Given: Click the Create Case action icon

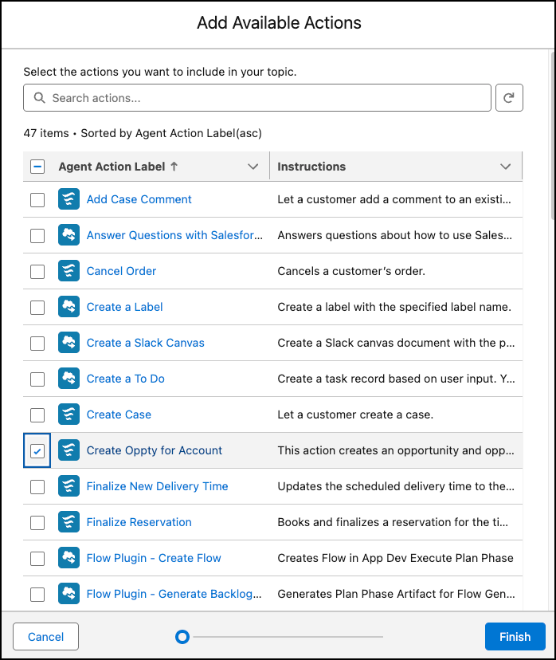Looking at the screenshot, I should tap(69, 414).
